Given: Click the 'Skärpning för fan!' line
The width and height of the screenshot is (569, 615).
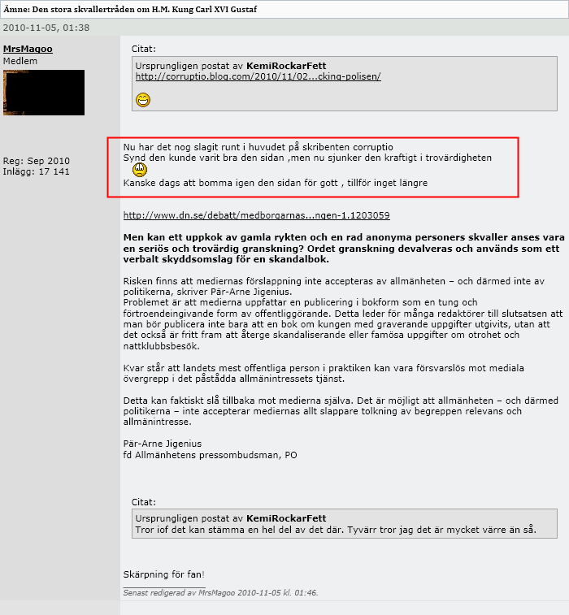Looking at the screenshot, I should pos(164,574).
